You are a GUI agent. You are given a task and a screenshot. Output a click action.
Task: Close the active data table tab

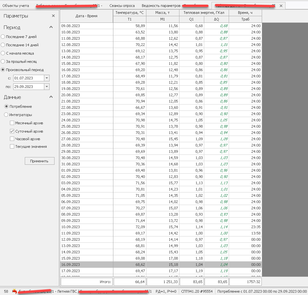[x=281, y=6]
